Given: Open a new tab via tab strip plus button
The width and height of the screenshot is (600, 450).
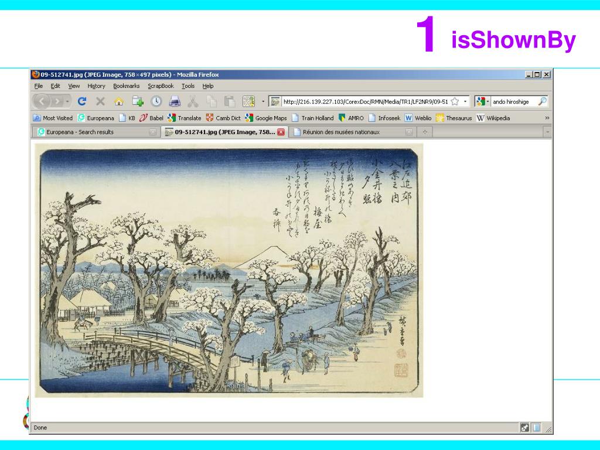Looking at the screenshot, I should pyautogui.click(x=425, y=132).
